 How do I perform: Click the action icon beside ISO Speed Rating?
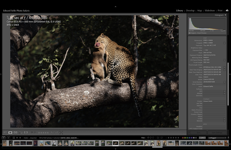click(224, 60)
